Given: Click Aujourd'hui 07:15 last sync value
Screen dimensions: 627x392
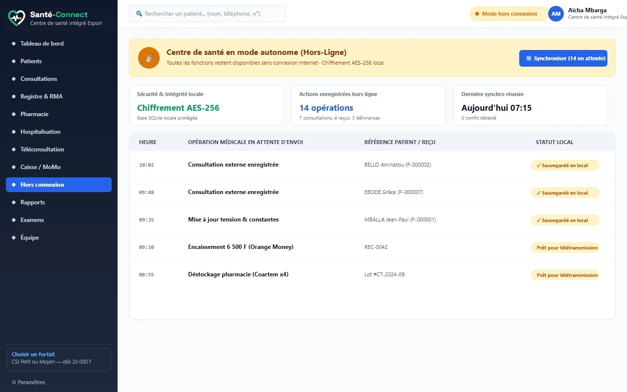Looking at the screenshot, I should [497, 108].
